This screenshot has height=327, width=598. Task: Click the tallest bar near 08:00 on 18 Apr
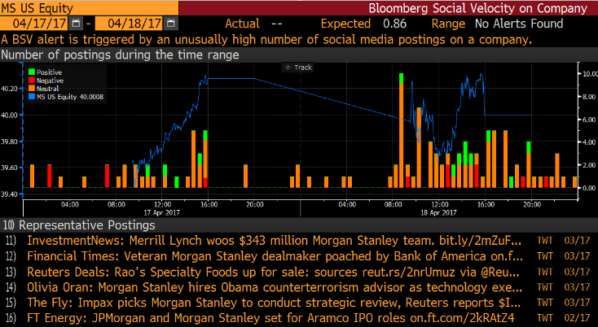coord(401,130)
